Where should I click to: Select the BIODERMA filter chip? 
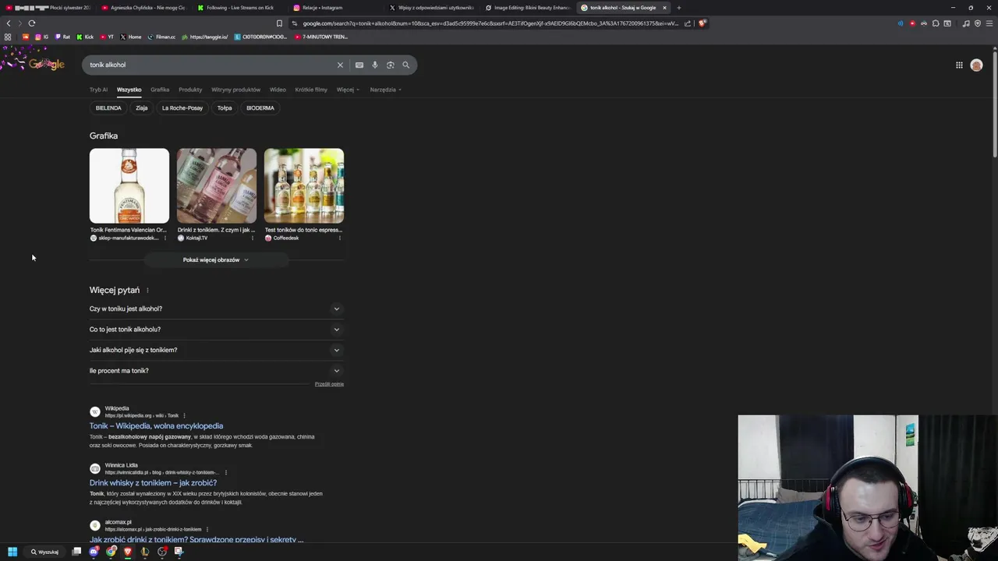pyautogui.click(x=260, y=108)
